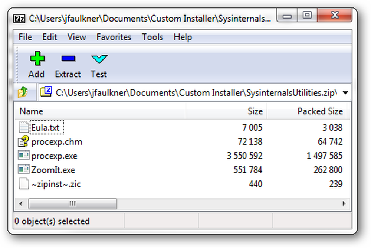This screenshot has width=371, height=248.
Task: Select the Eula.txt file name
Action: pos(45,127)
